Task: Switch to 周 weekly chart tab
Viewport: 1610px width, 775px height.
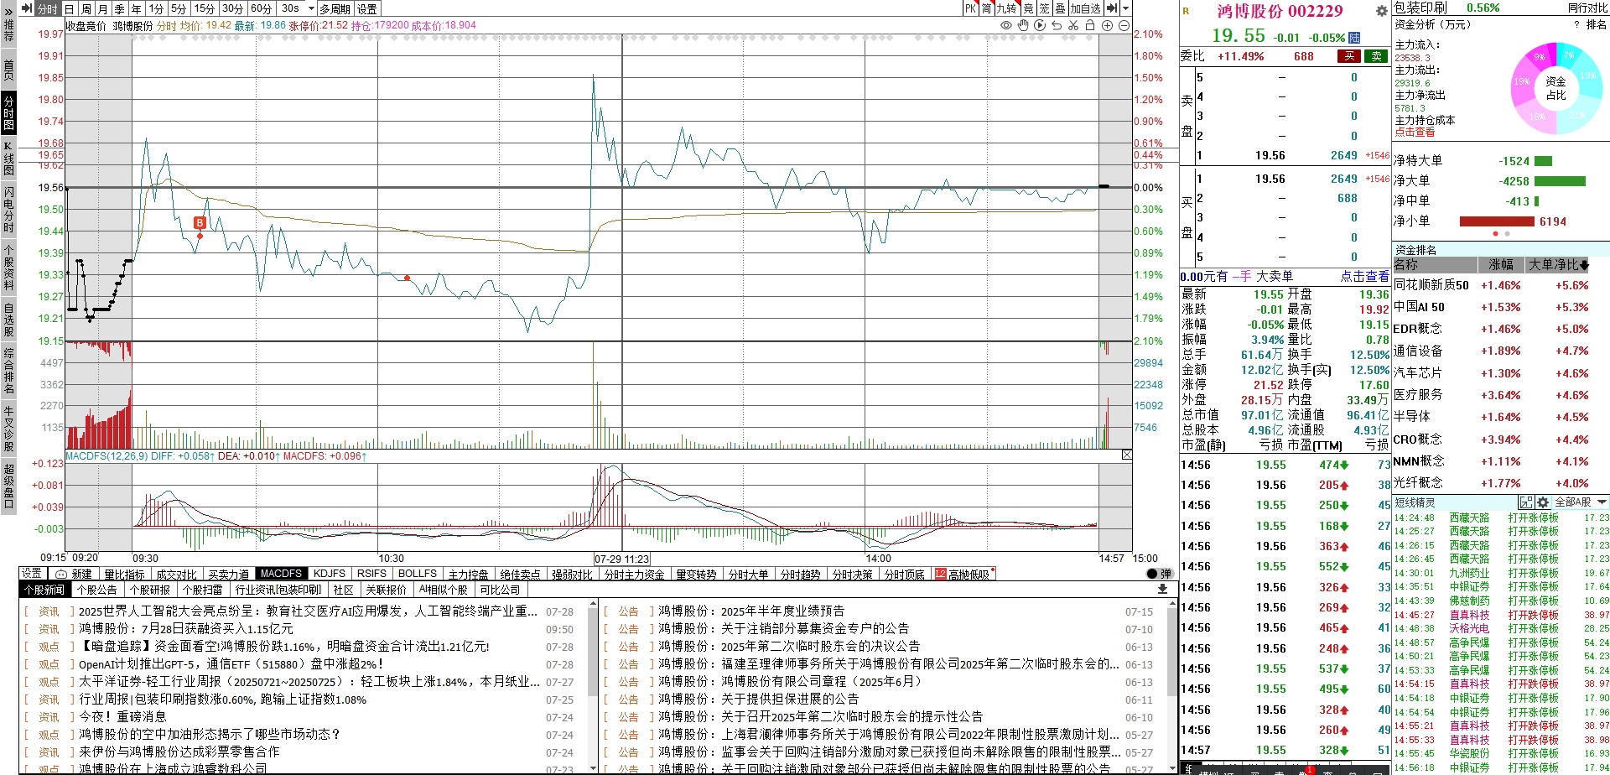Action: tap(86, 8)
